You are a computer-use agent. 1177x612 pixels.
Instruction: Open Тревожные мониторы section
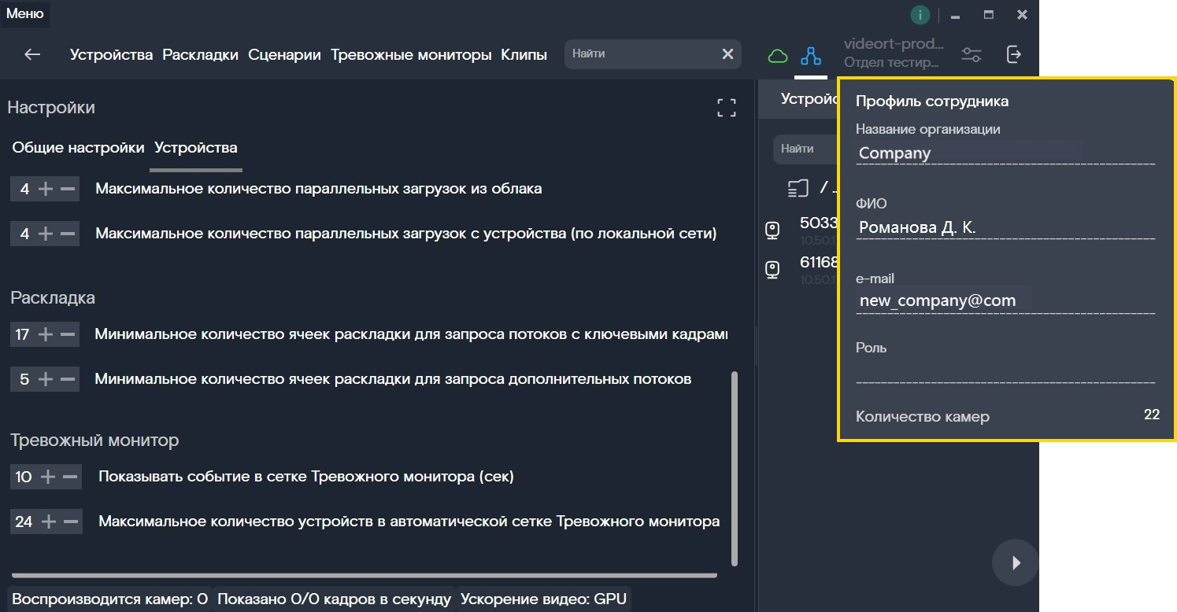(411, 55)
